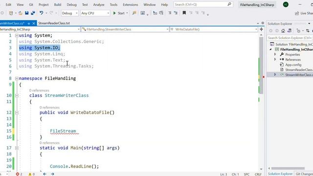Open the Git menu
313x176 pixels.
pos(31,4)
